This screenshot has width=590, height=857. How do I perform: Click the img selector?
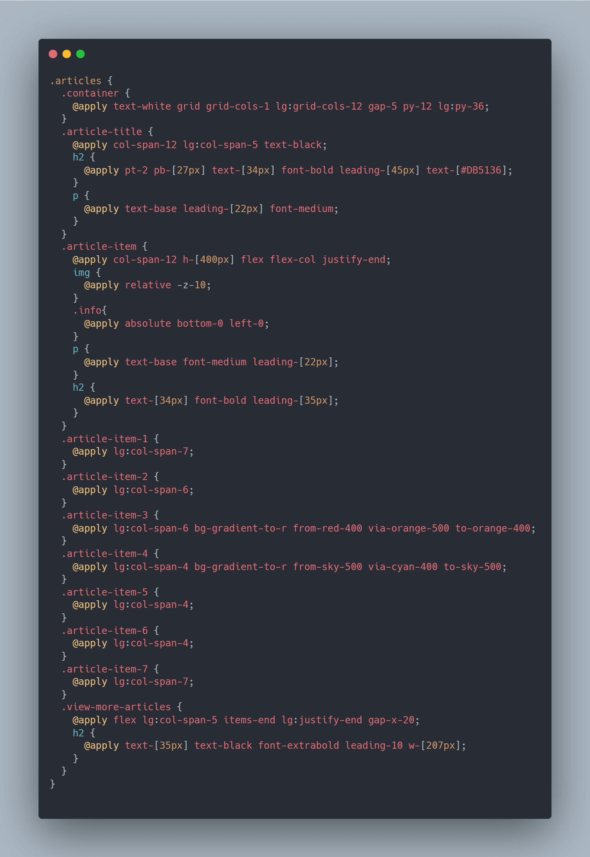coord(81,272)
